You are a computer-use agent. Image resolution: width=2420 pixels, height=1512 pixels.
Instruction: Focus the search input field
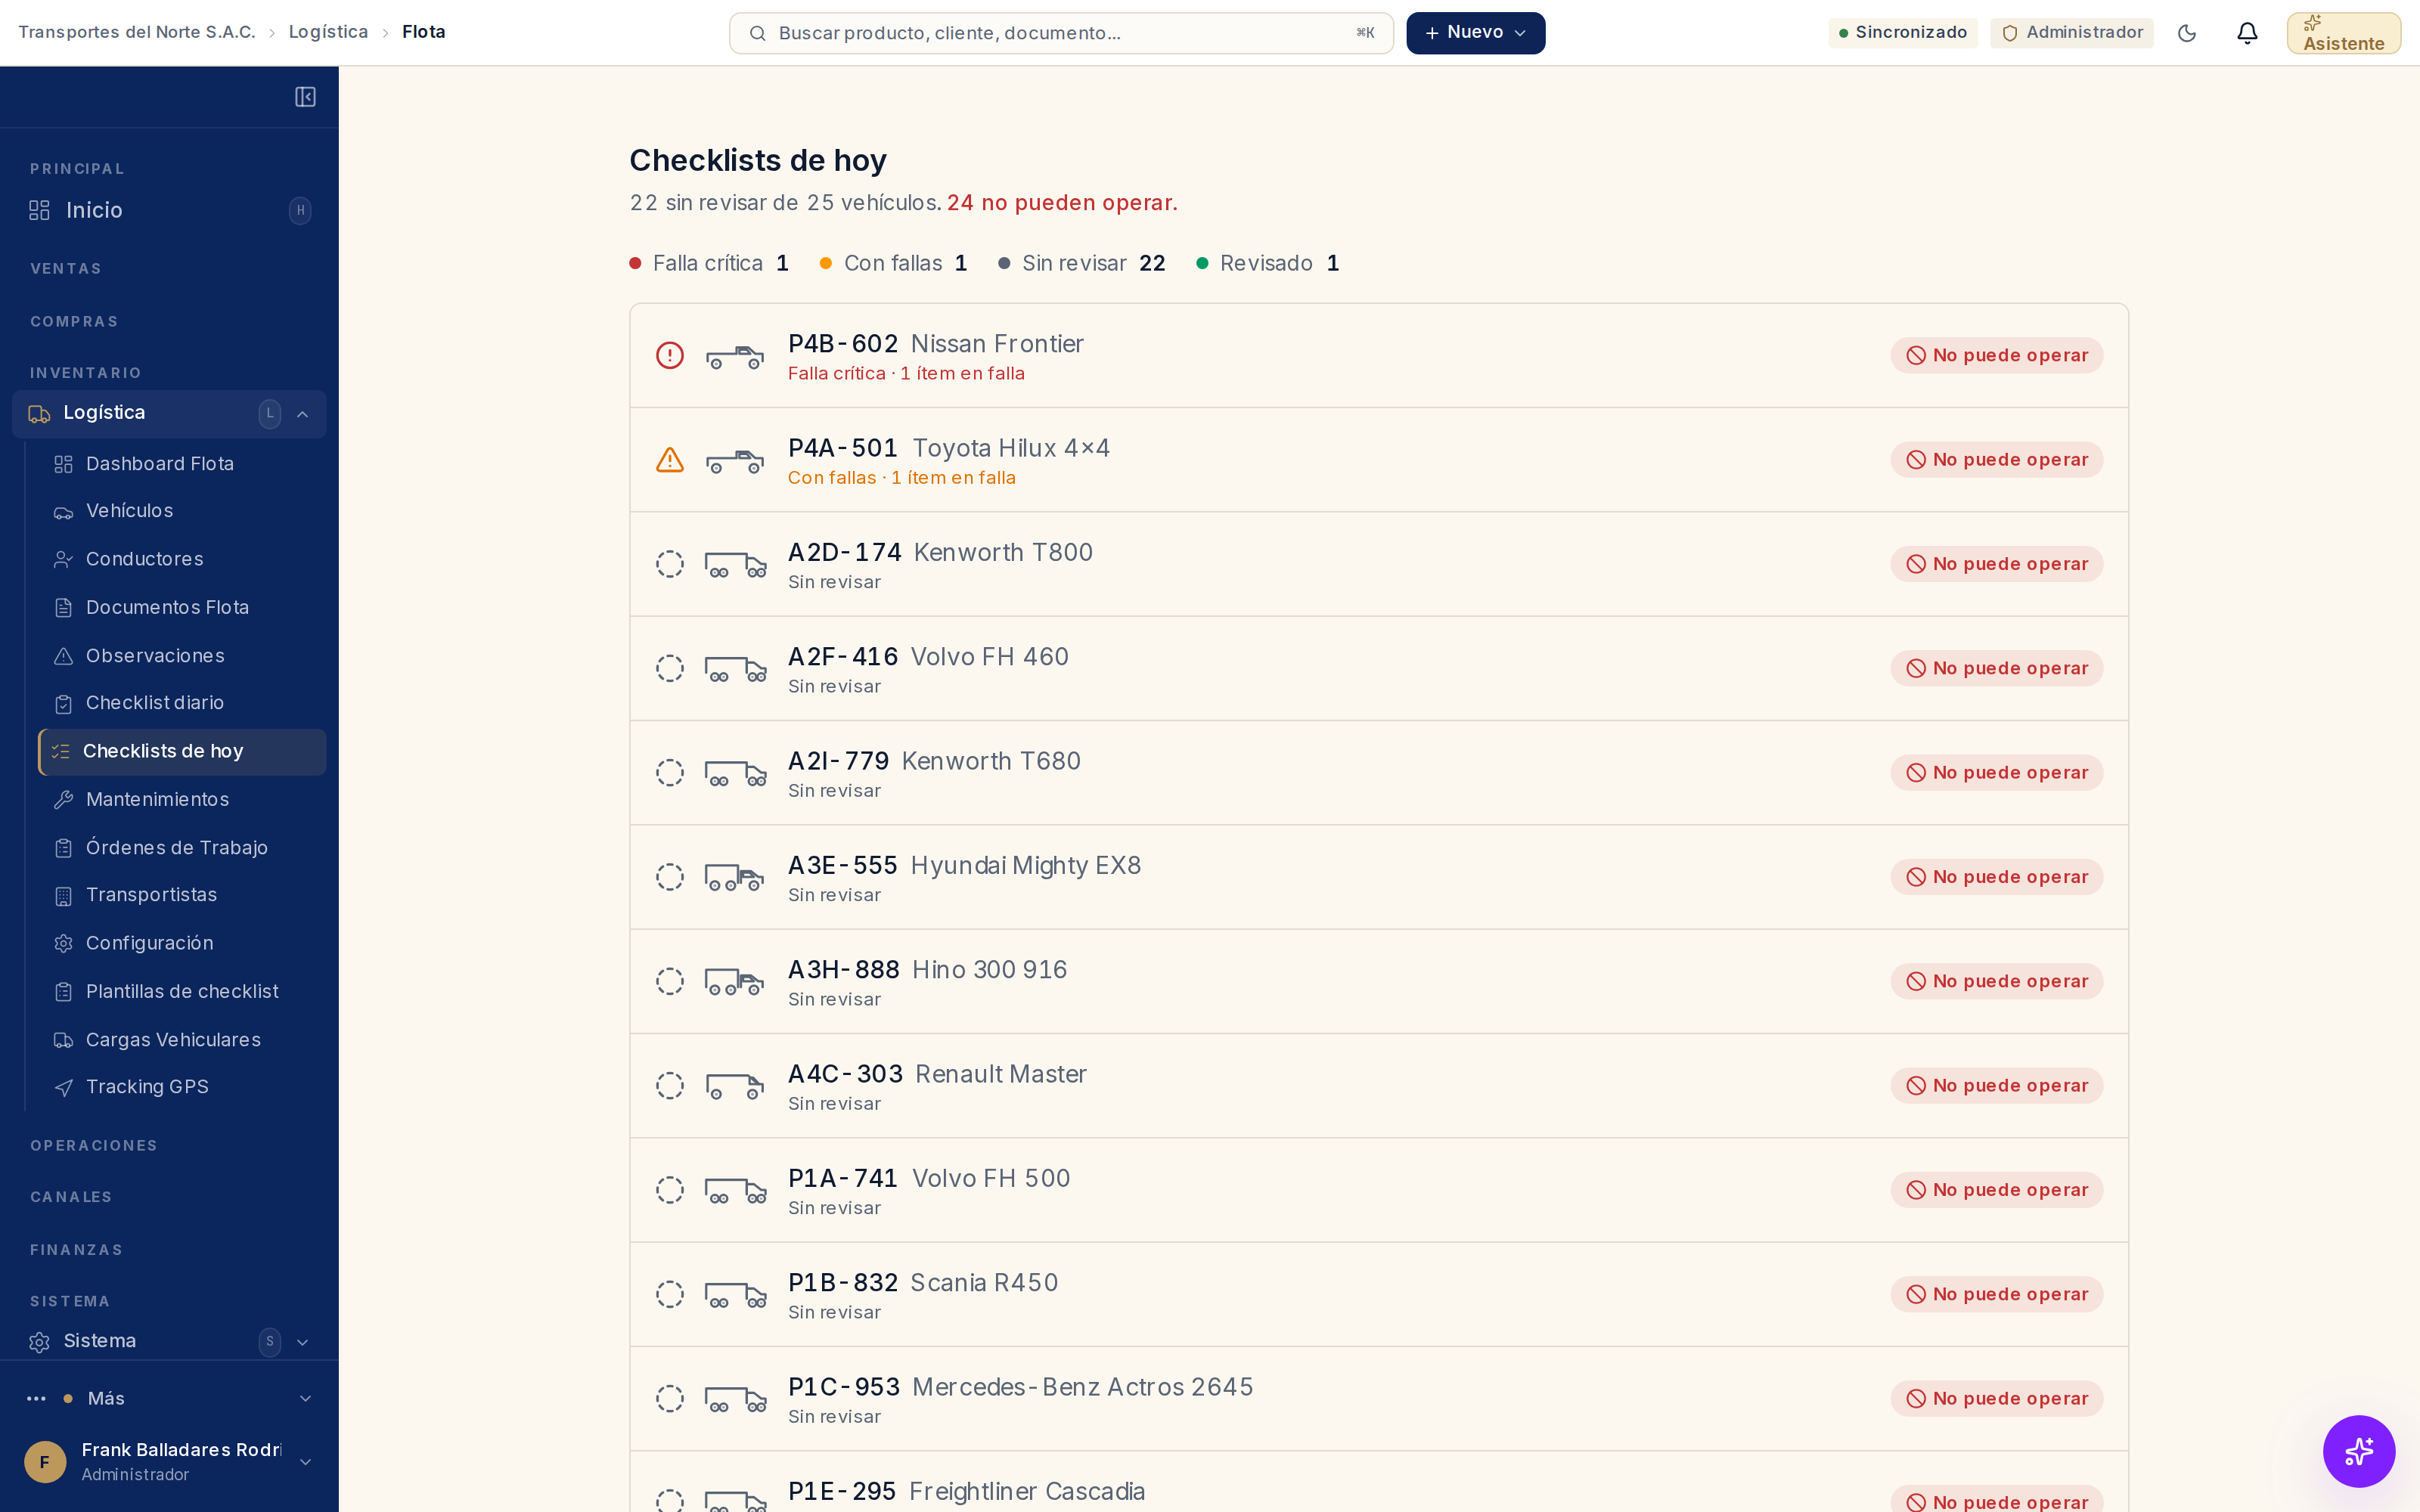click(x=1061, y=33)
